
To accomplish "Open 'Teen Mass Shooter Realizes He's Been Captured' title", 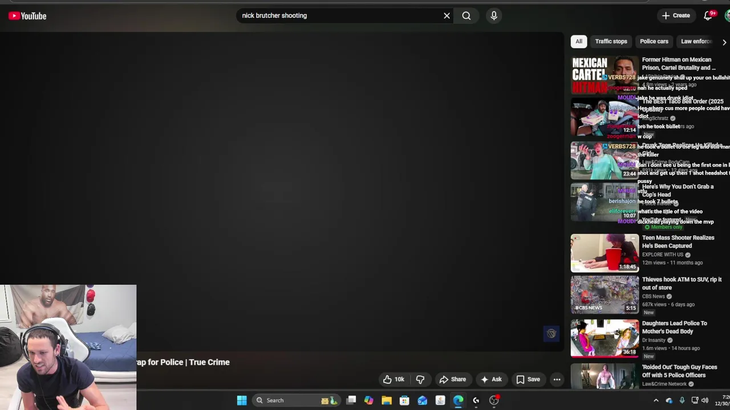I will [678, 242].
